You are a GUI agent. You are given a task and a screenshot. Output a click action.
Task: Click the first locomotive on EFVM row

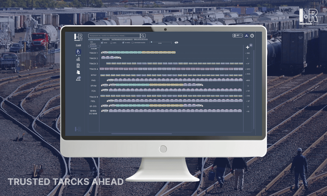pyautogui.click(x=105, y=85)
